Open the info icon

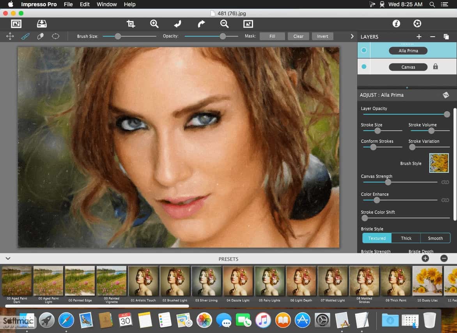396,24
